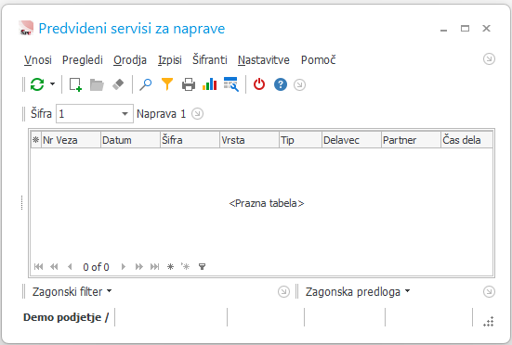Go to previous record in navigator

pos(70,267)
